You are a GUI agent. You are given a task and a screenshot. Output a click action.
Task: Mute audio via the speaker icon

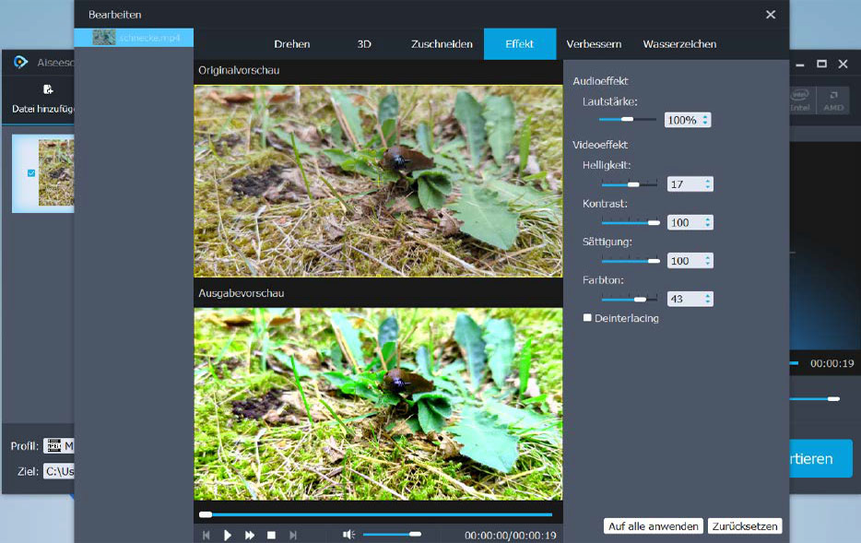point(348,535)
